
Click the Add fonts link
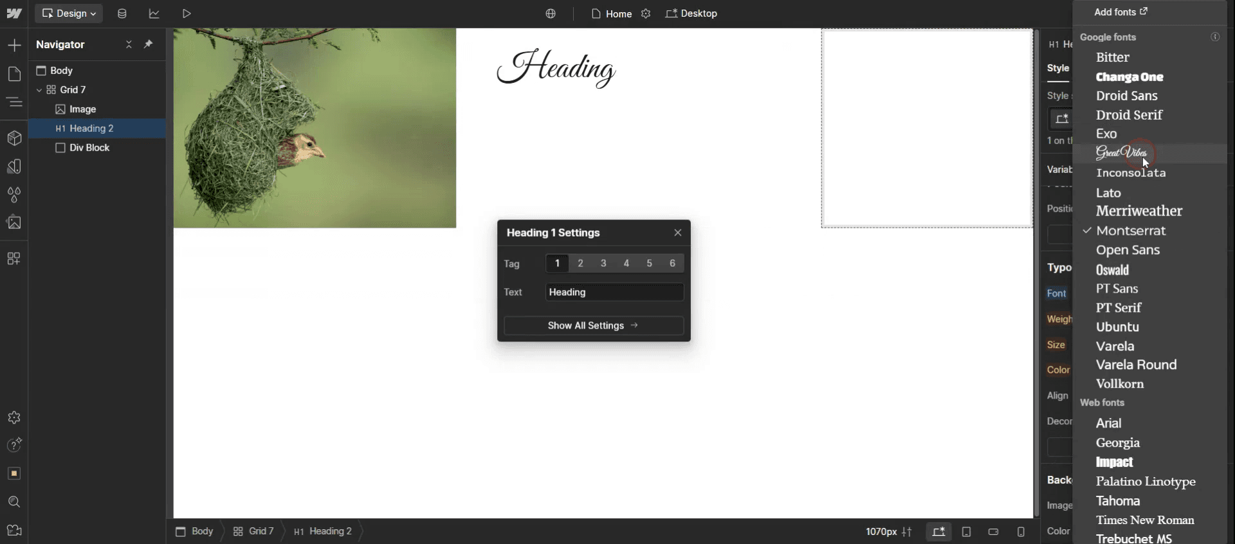[1121, 12]
